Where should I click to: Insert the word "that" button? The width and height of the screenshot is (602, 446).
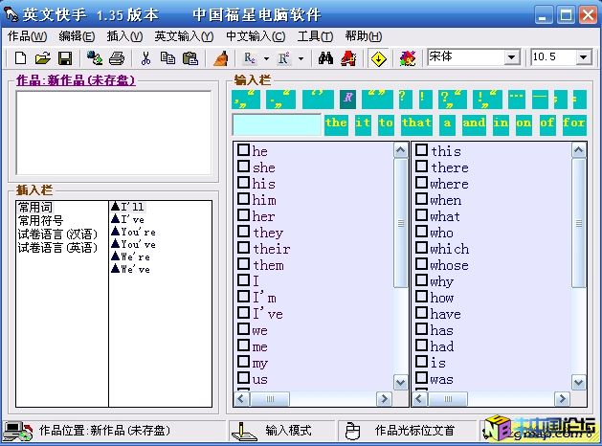(x=417, y=125)
